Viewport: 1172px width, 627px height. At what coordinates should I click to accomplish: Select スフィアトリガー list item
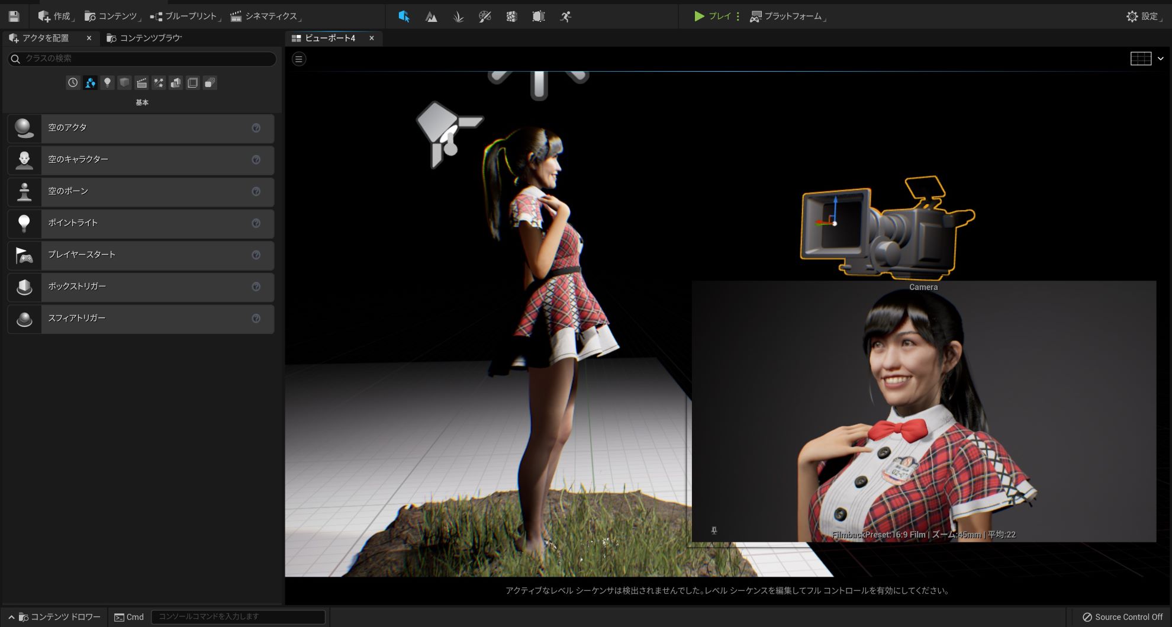coord(141,319)
